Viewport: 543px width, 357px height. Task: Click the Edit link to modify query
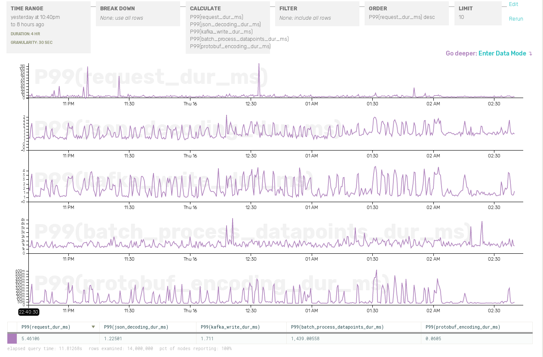coord(513,4)
